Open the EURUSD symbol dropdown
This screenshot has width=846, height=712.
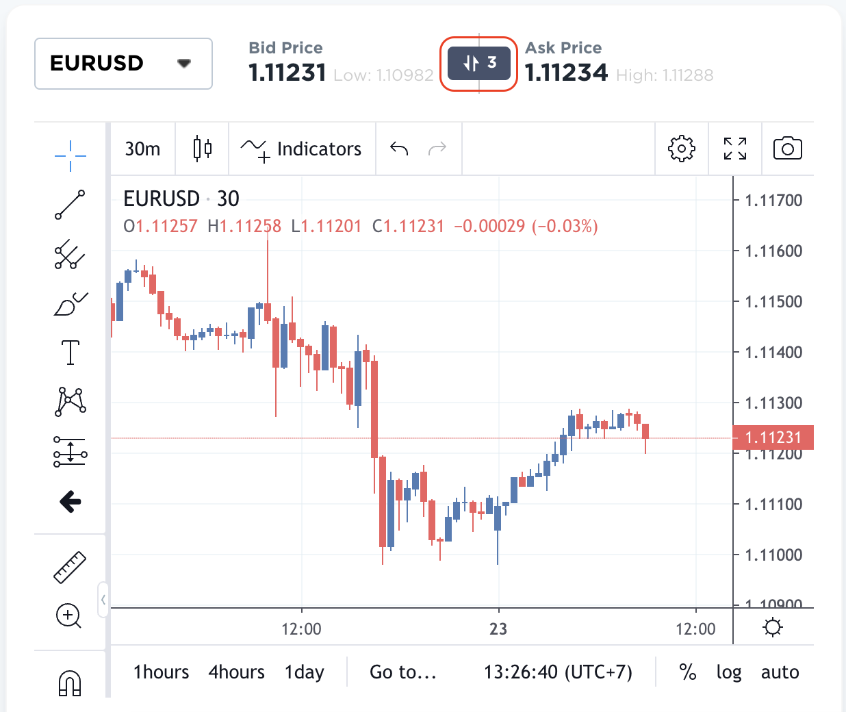tap(123, 64)
